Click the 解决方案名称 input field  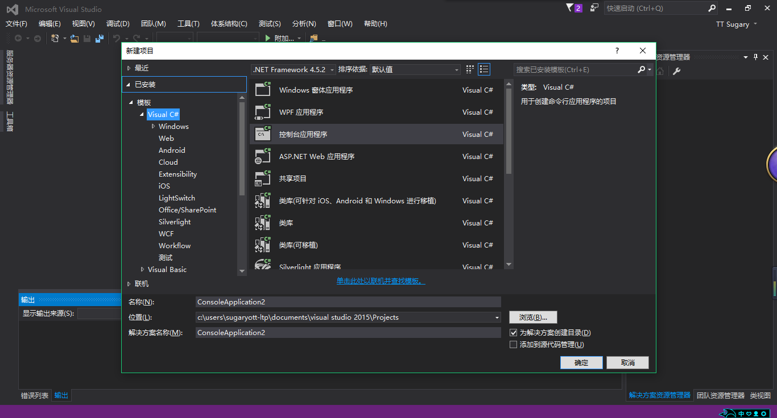click(x=348, y=332)
